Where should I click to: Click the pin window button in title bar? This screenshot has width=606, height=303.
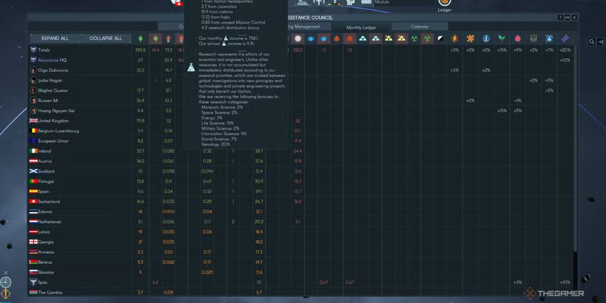point(567,18)
